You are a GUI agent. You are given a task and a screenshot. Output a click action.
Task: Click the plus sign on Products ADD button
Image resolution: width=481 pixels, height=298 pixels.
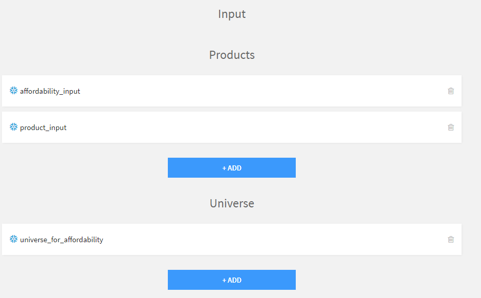coord(224,168)
